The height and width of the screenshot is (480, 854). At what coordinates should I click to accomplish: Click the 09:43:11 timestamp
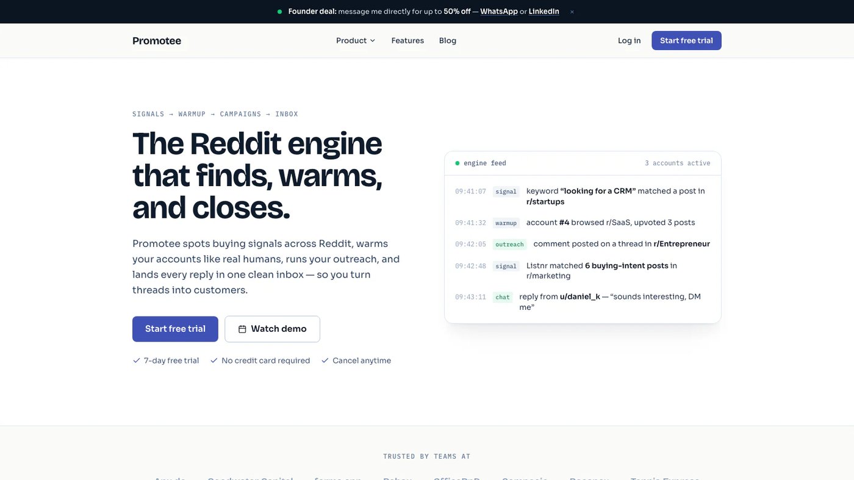coord(470,298)
